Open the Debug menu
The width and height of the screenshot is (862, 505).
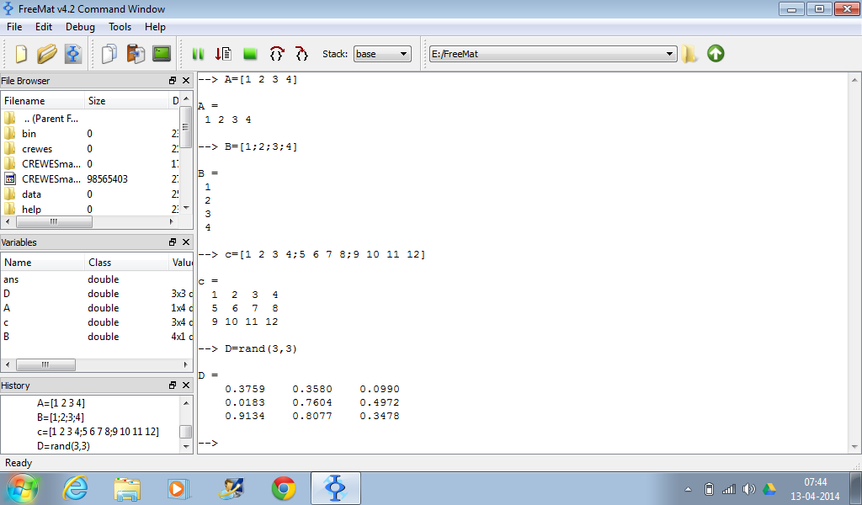coord(80,27)
